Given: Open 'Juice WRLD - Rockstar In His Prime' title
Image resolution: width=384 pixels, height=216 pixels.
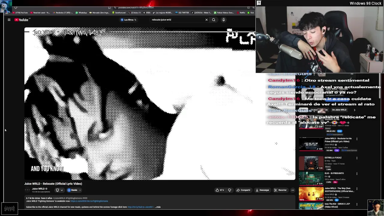Looking at the screenshot, I should click(338, 140).
